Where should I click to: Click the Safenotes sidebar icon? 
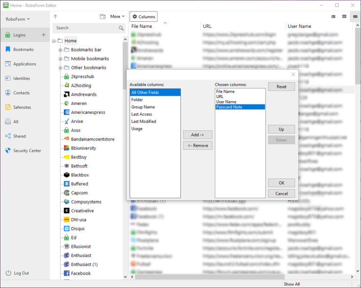(8, 107)
